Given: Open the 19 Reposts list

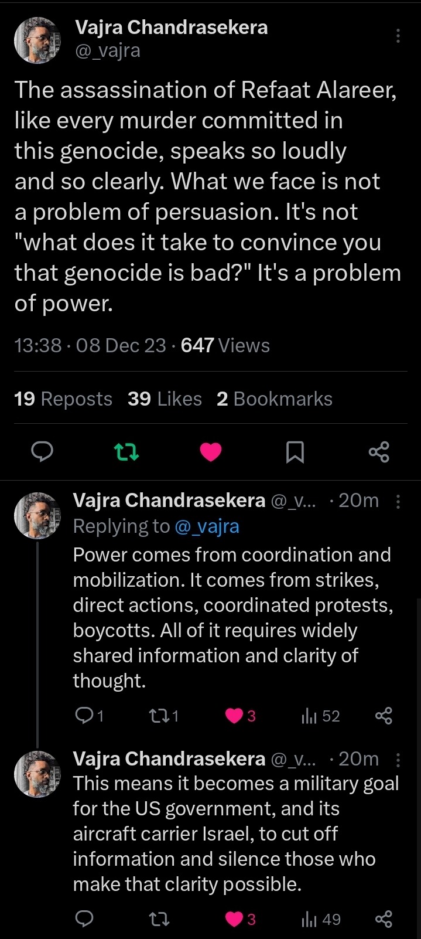Looking at the screenshot, I should [63, 399].
